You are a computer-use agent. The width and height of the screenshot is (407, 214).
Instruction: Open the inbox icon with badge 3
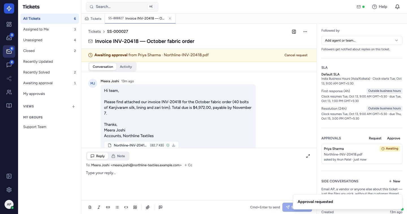9,38
